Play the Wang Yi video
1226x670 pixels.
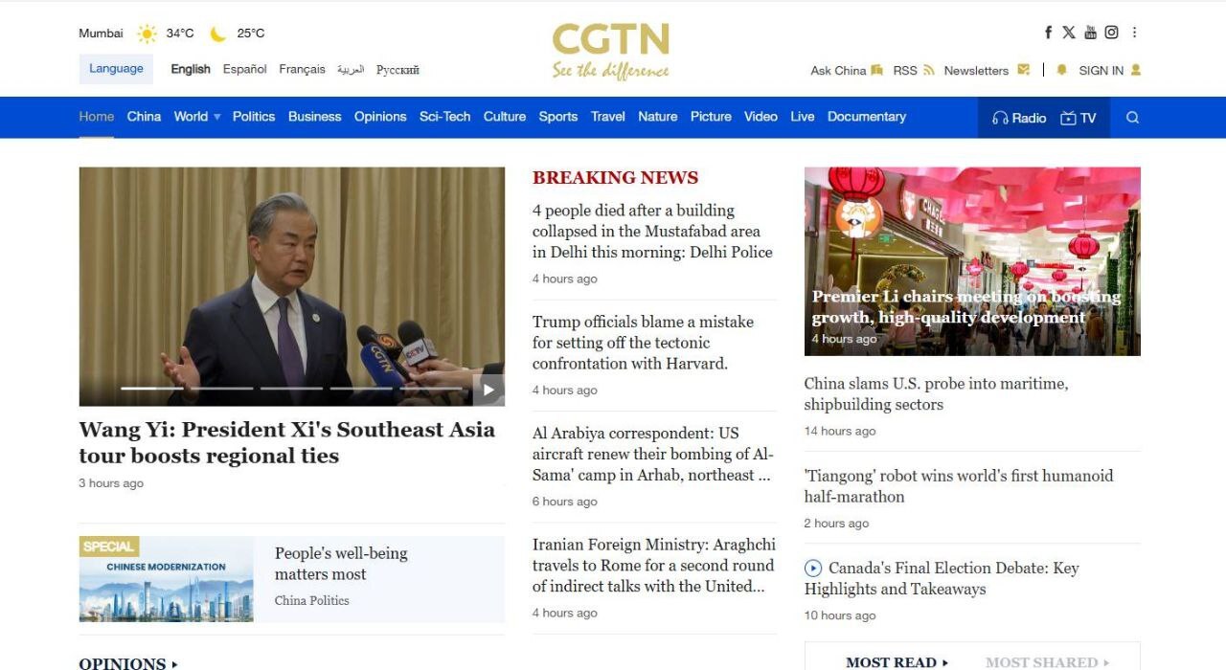coord(488,389)
